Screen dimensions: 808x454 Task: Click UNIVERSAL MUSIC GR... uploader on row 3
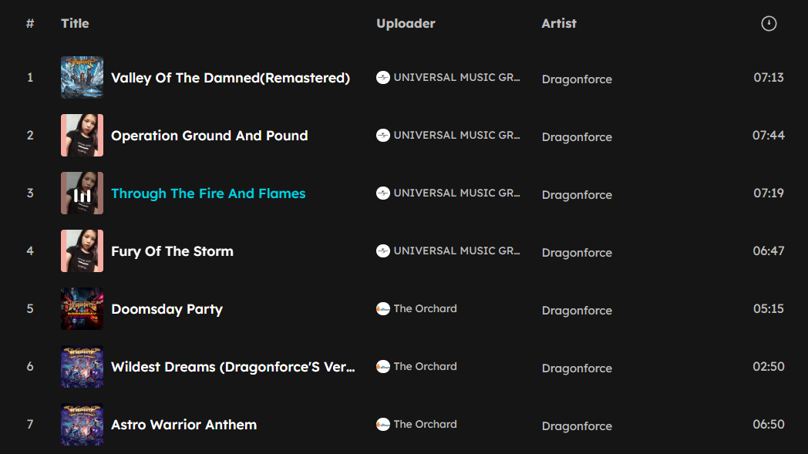point(456,193)
